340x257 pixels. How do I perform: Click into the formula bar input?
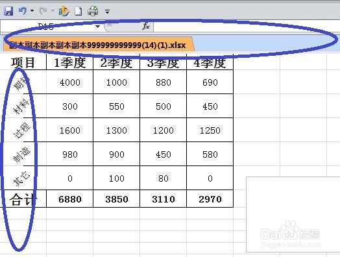(247, 27)
